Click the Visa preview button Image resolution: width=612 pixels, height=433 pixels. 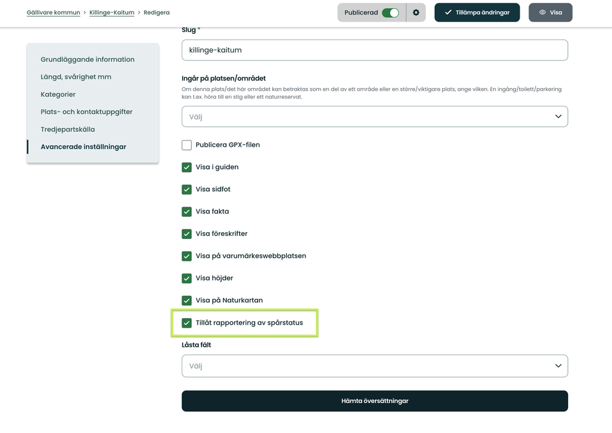click(550, 13)
